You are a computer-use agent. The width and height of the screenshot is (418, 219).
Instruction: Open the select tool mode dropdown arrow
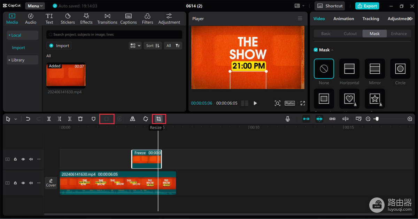point(16,119)
